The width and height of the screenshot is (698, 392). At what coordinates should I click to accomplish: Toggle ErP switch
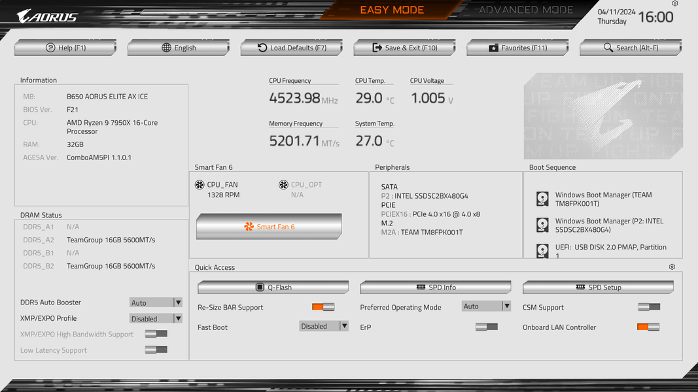(x=487, y=327)
